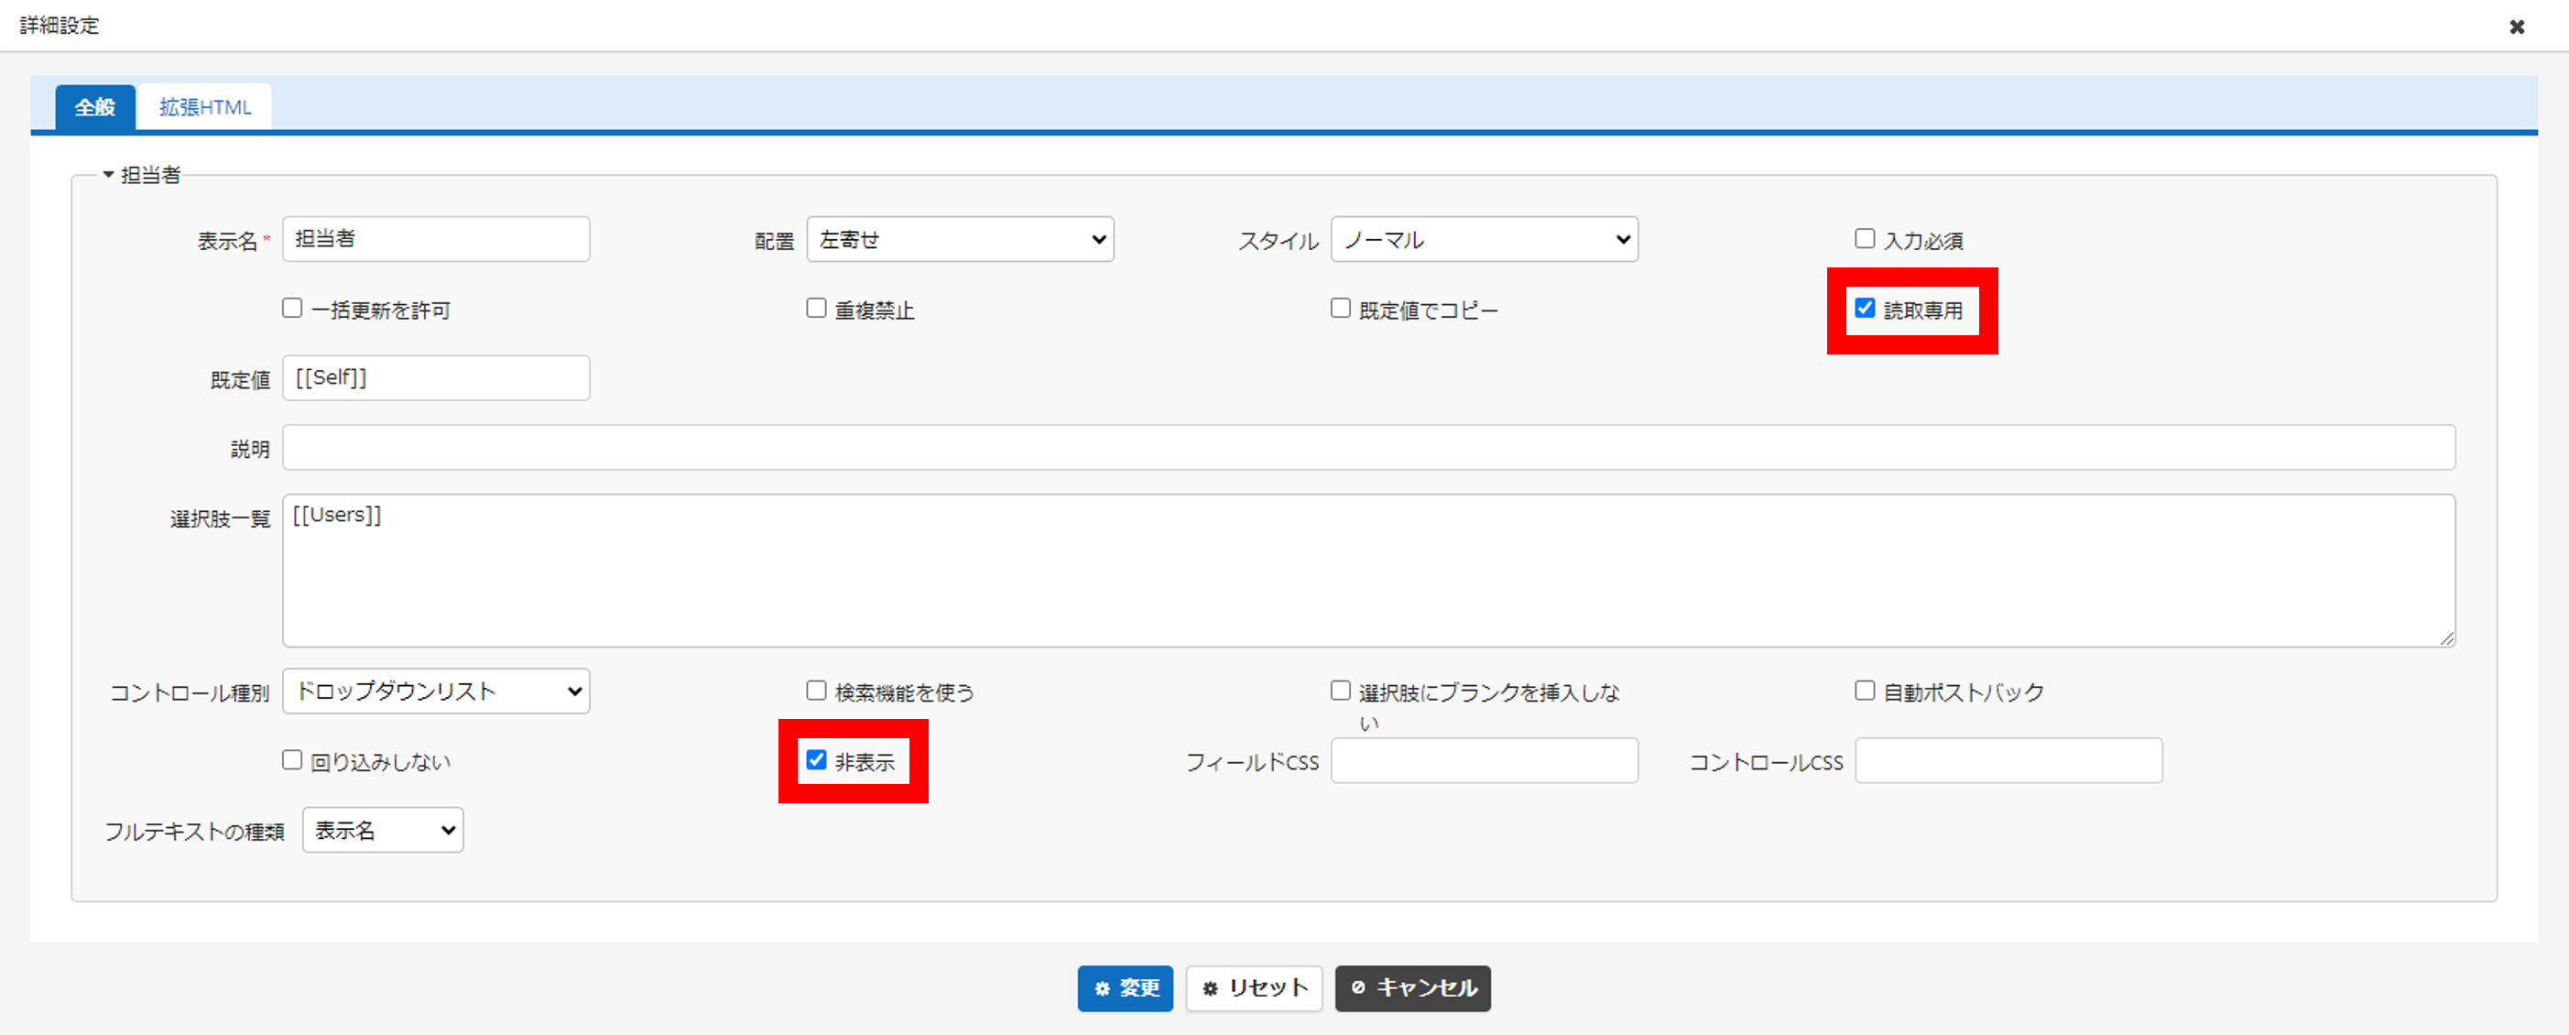Uncheck the 非表示 checkbox
Screen dimensions: 2569x1035
(816, 760)
